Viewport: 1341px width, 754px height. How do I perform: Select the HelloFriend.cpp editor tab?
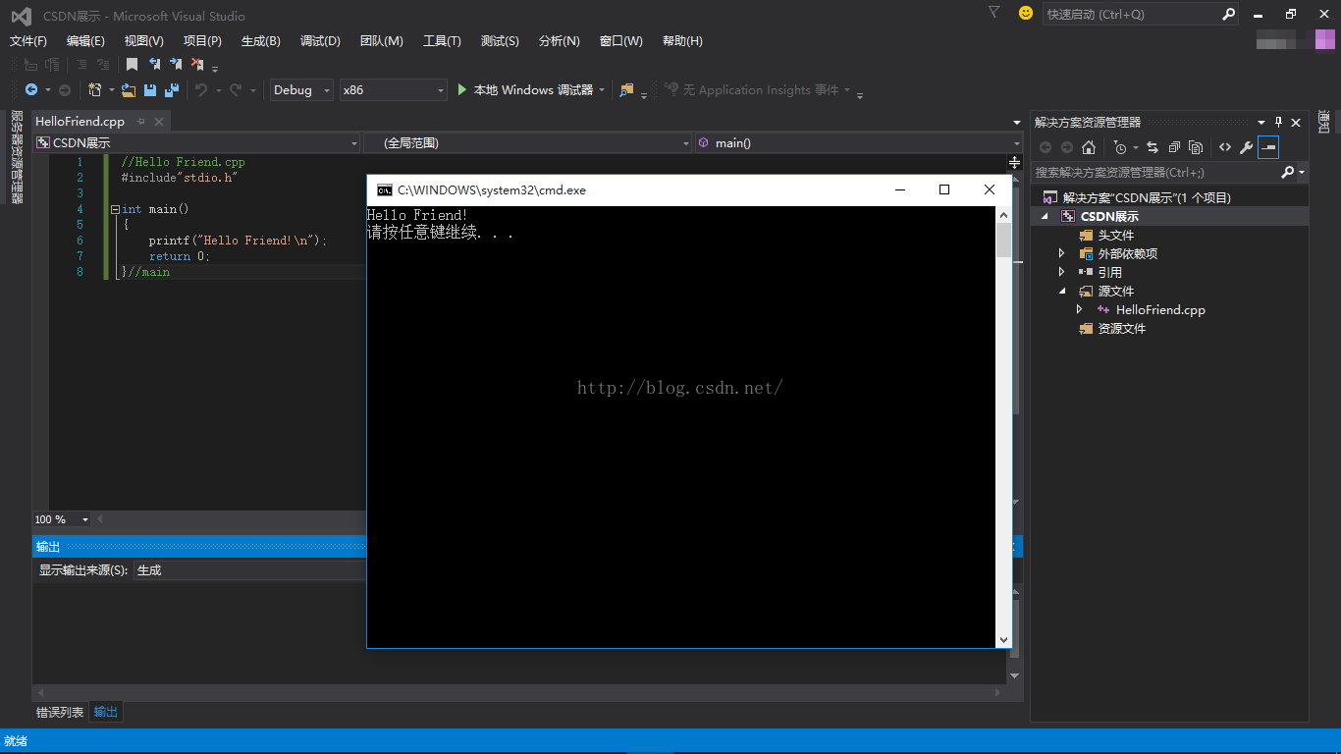coord(80,121)
